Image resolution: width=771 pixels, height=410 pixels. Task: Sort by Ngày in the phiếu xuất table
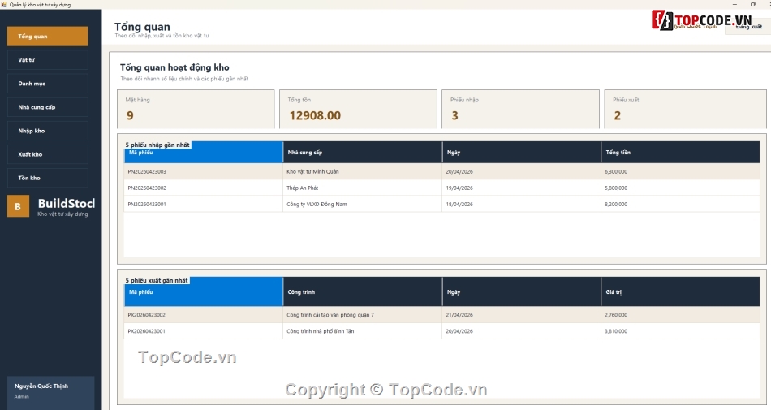(x=521, y=292)
